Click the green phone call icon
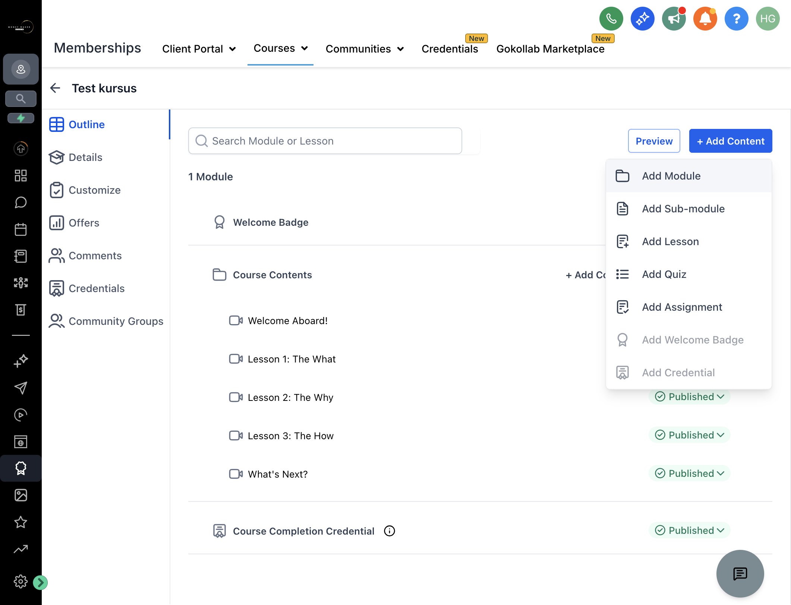 (611, 19)
